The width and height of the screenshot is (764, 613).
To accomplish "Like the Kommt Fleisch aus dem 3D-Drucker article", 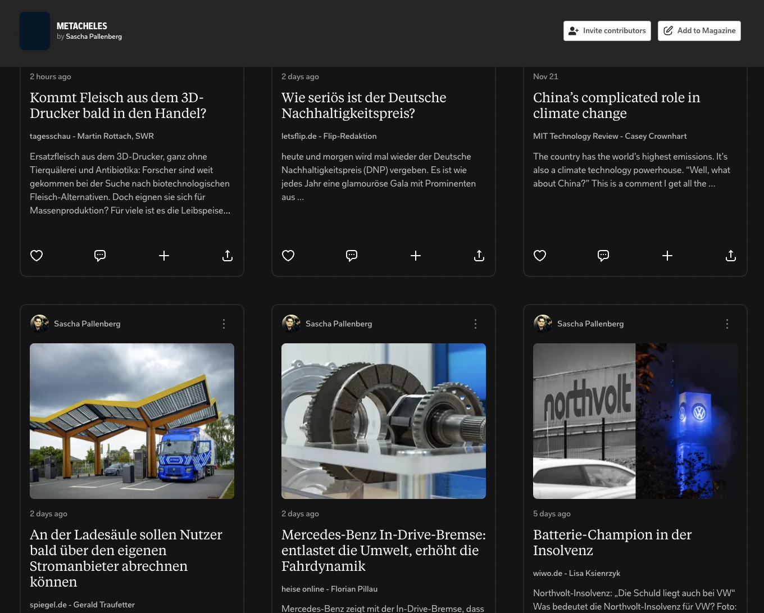I will tap(37, 256).
